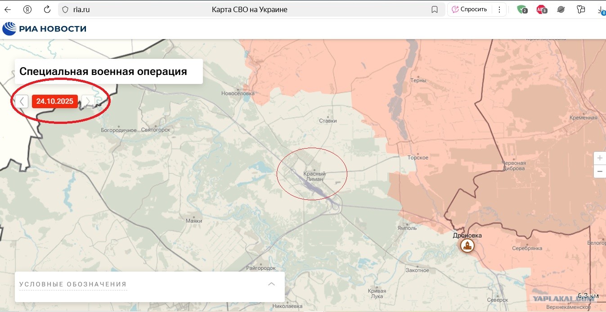Open the Спросить assistant button
The width and height of the screenshot is (606, 312).
click(470, 9)
